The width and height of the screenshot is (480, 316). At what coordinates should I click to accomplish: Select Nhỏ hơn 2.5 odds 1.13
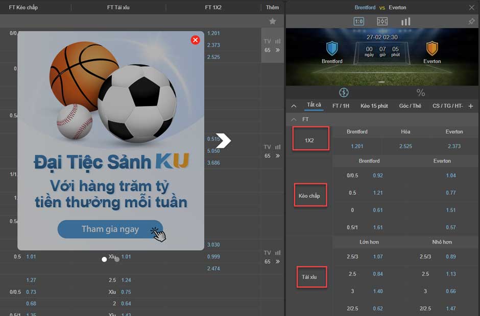coord(451,274)
